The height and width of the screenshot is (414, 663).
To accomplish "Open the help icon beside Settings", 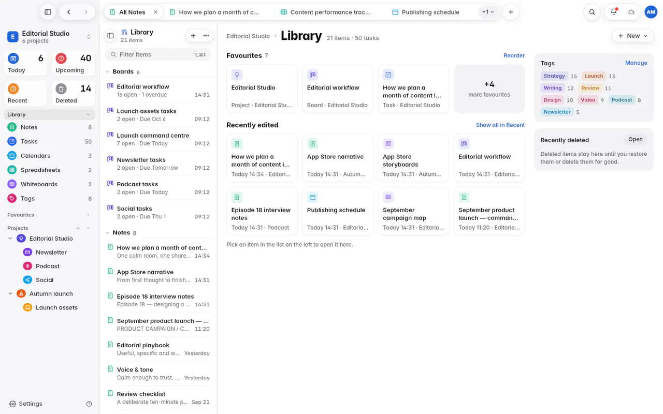I will tap(89, 404).
